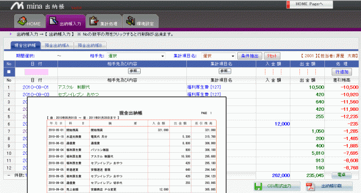Click date 2010-09-03 in row 2
The image size is (361, 193).
(36, 94)
